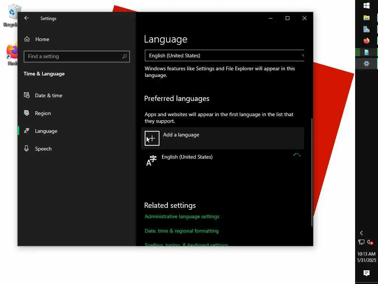Go to Settings Home

[37, 39]
